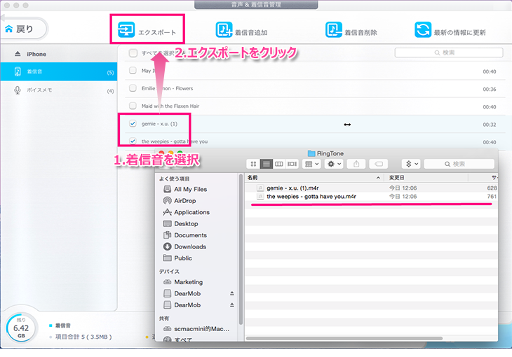Viewport: 512px width, 357px height.
Task: Open the Finder action gear dropdown
Action: point(332,164)
